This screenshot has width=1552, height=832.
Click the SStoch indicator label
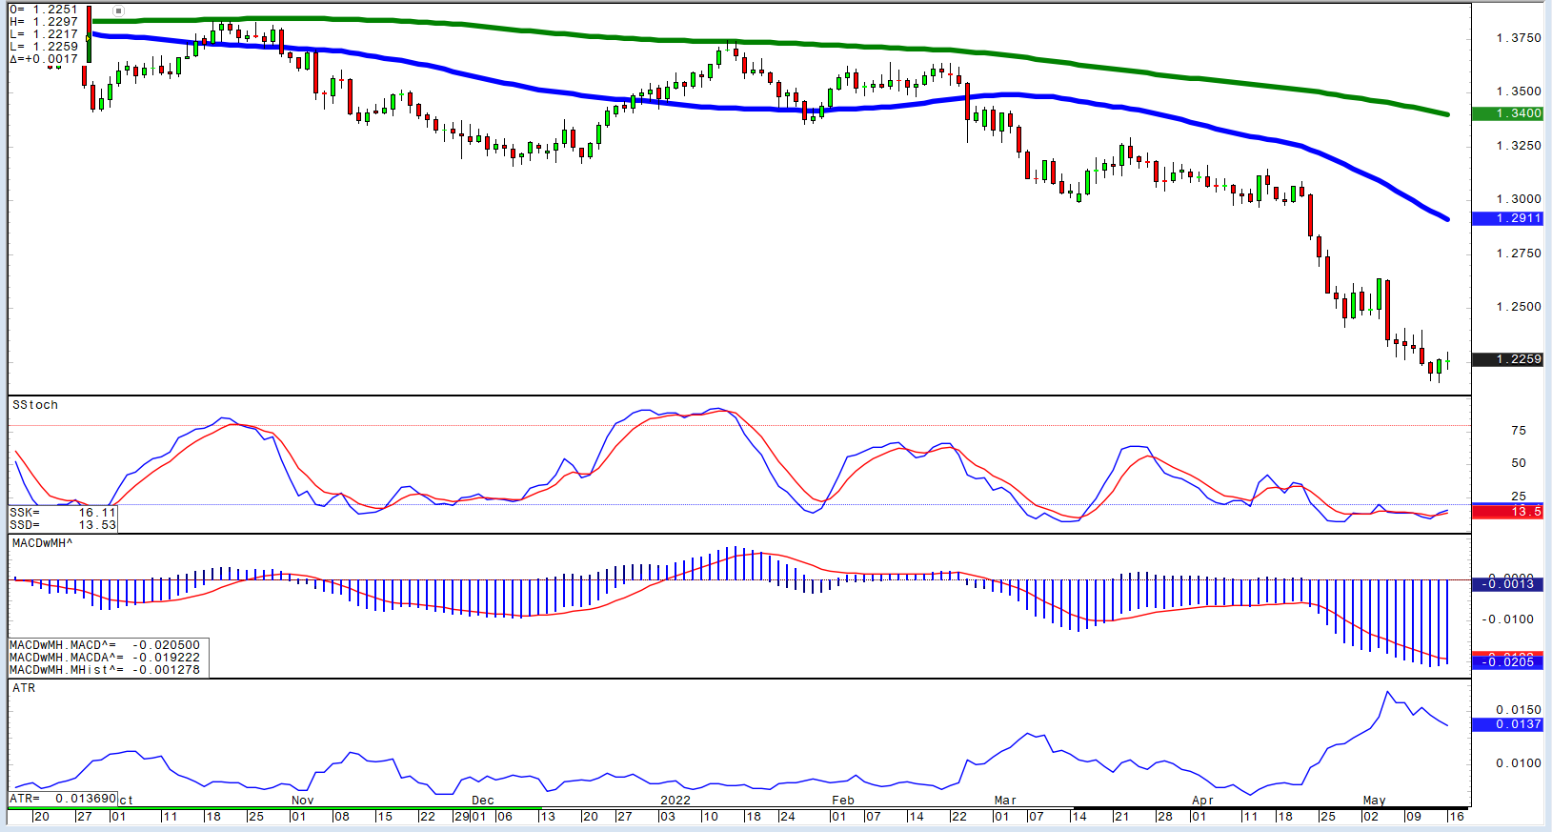(x=35, y=405)
